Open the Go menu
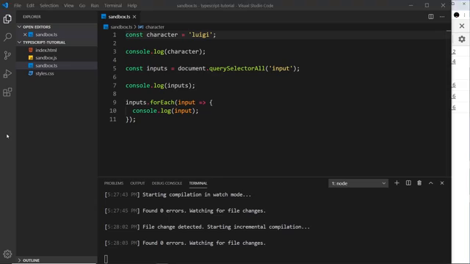 point(82,5)
